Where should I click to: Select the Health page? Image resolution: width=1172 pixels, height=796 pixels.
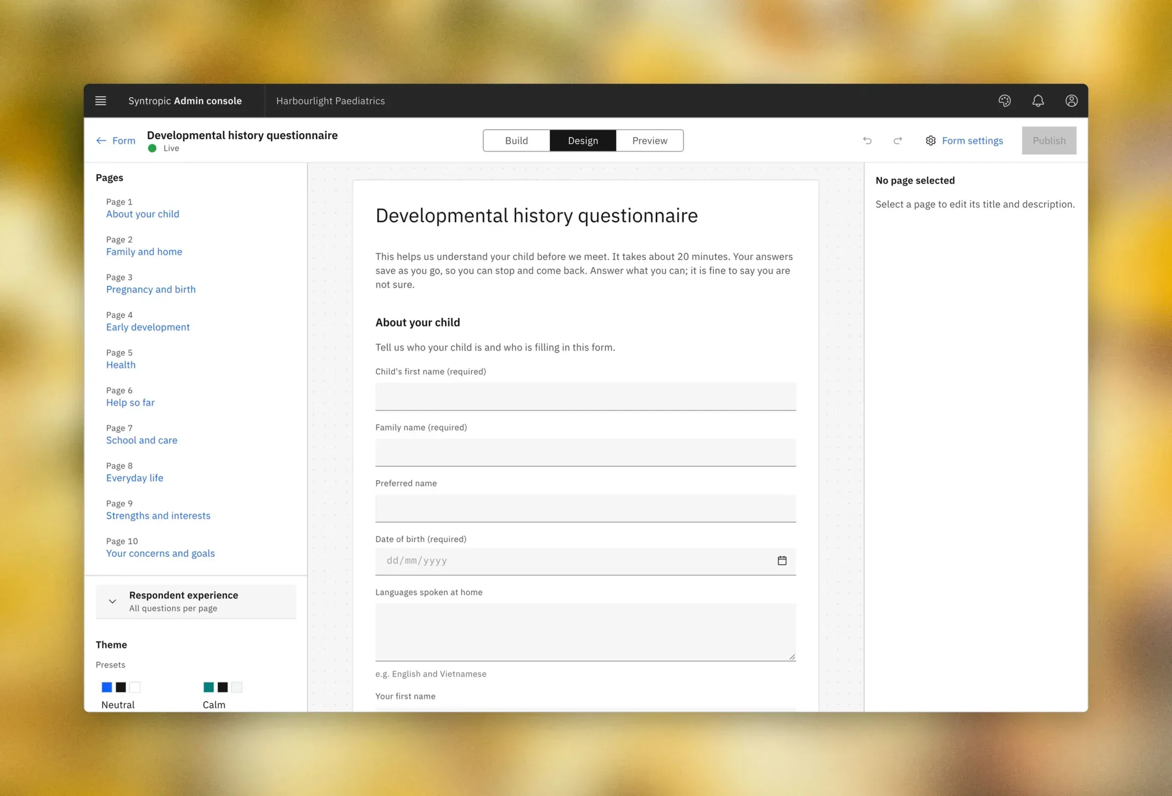click(121, 365)
